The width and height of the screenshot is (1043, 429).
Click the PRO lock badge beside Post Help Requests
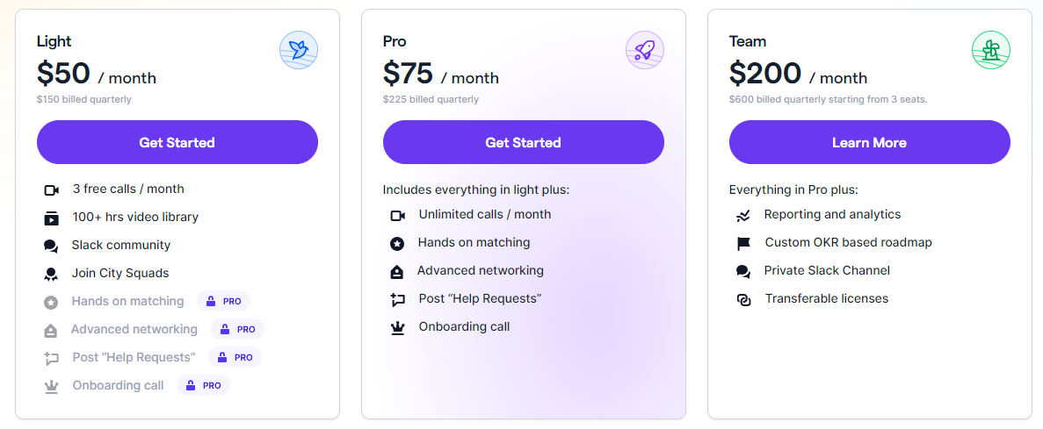point(235,357)
